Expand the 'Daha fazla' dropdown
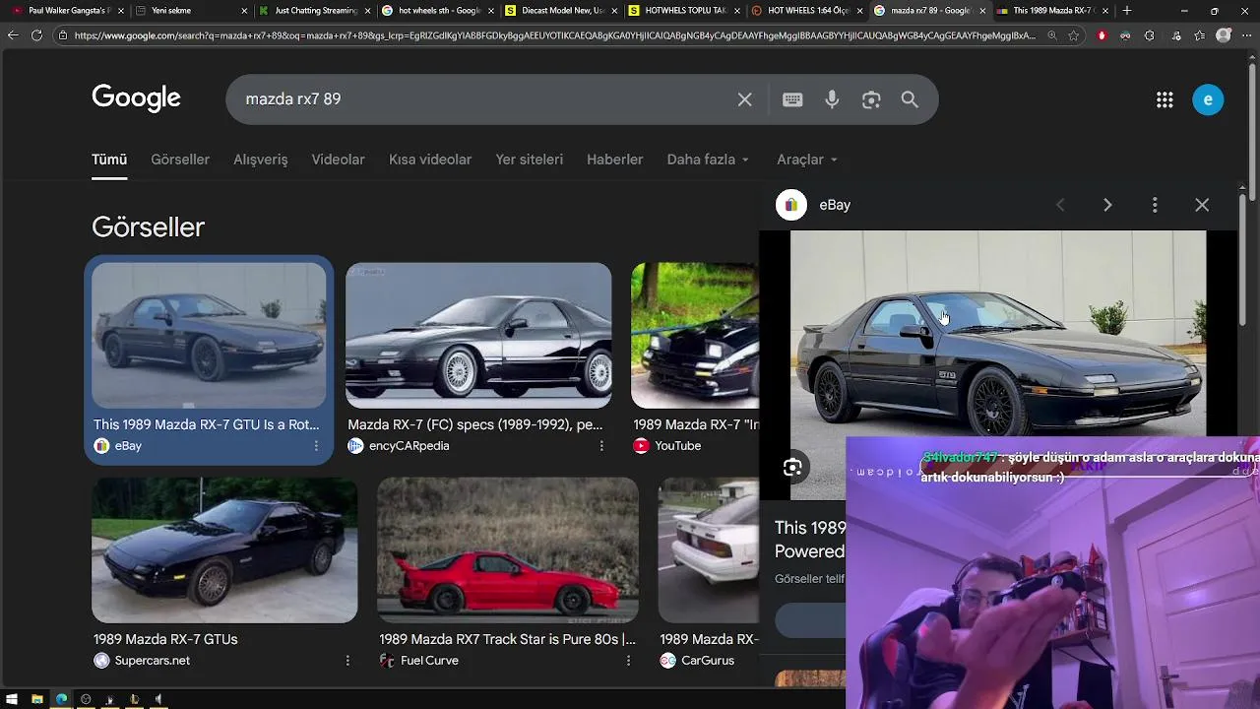The height and width of the screenshot is (709, 1260). [x=708, y=160]
